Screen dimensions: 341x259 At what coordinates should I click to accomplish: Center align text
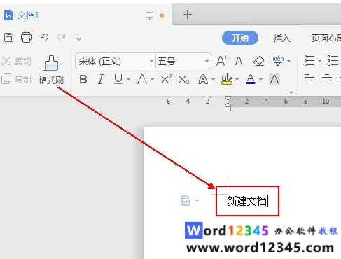(327, 79)
